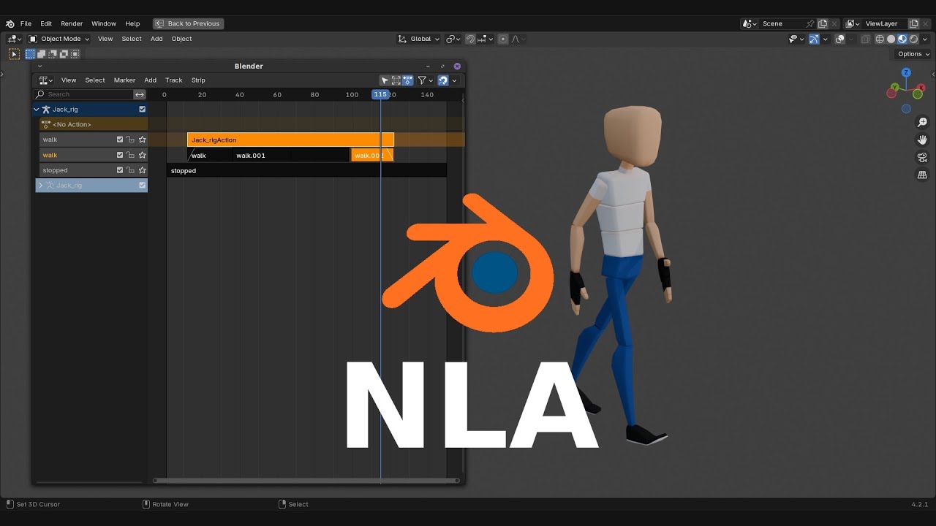Viewport: 936px width, 526px height.
Task: Click the lock icon on stopped track
Action: pyautogui.click(x=130, y=170)
